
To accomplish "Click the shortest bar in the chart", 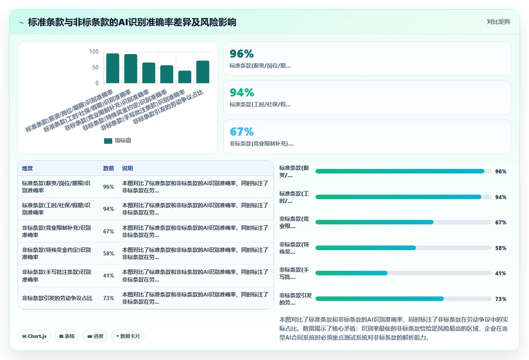I will pos(185,77).
